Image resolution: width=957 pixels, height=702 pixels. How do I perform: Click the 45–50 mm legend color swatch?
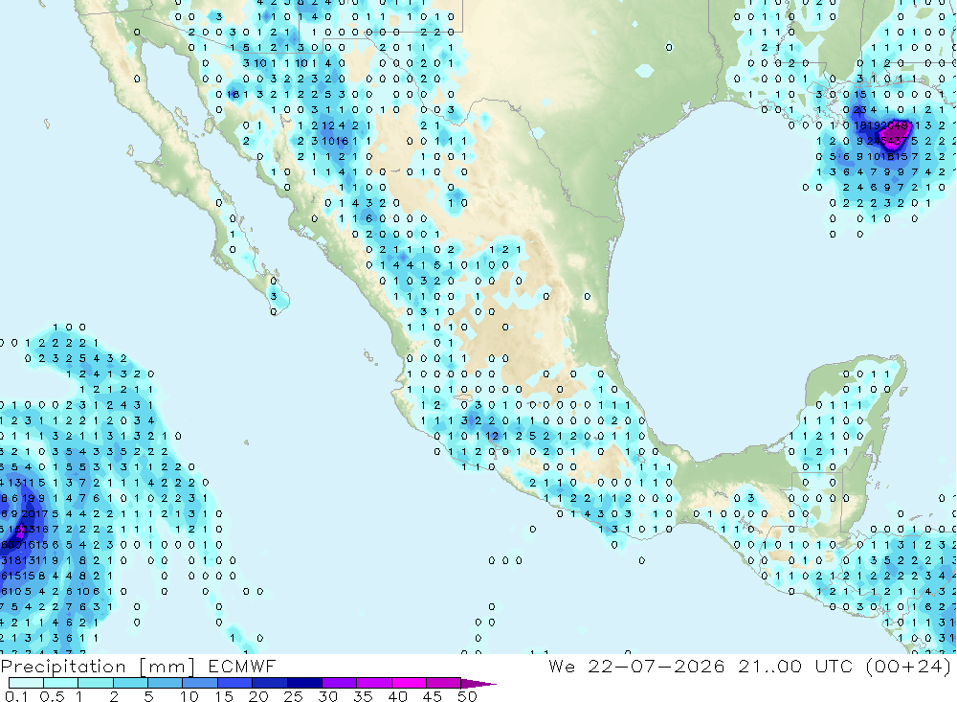point(444,683)
